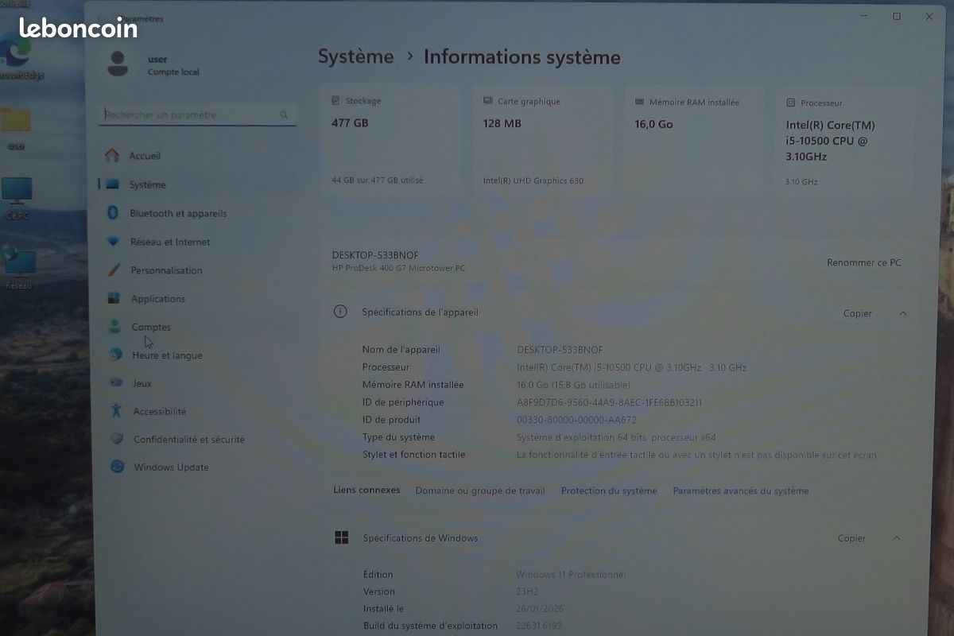The image size is (954, 636).
Task: Open Paramètres avancés du système link
Action: [741, 491]
